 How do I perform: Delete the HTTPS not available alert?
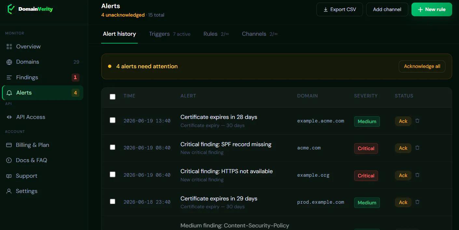click(417, 175)
